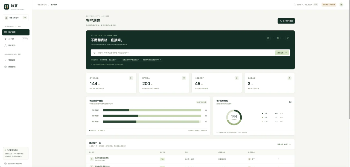
Task: Click the globe icon on 服务事业部 card
Action: 289,78
